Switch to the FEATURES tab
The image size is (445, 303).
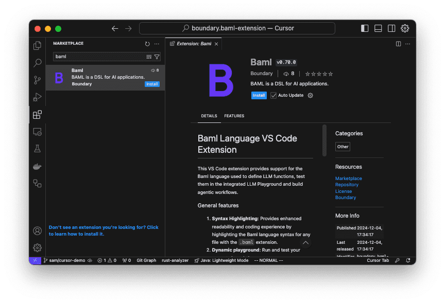tap(234, 116)
